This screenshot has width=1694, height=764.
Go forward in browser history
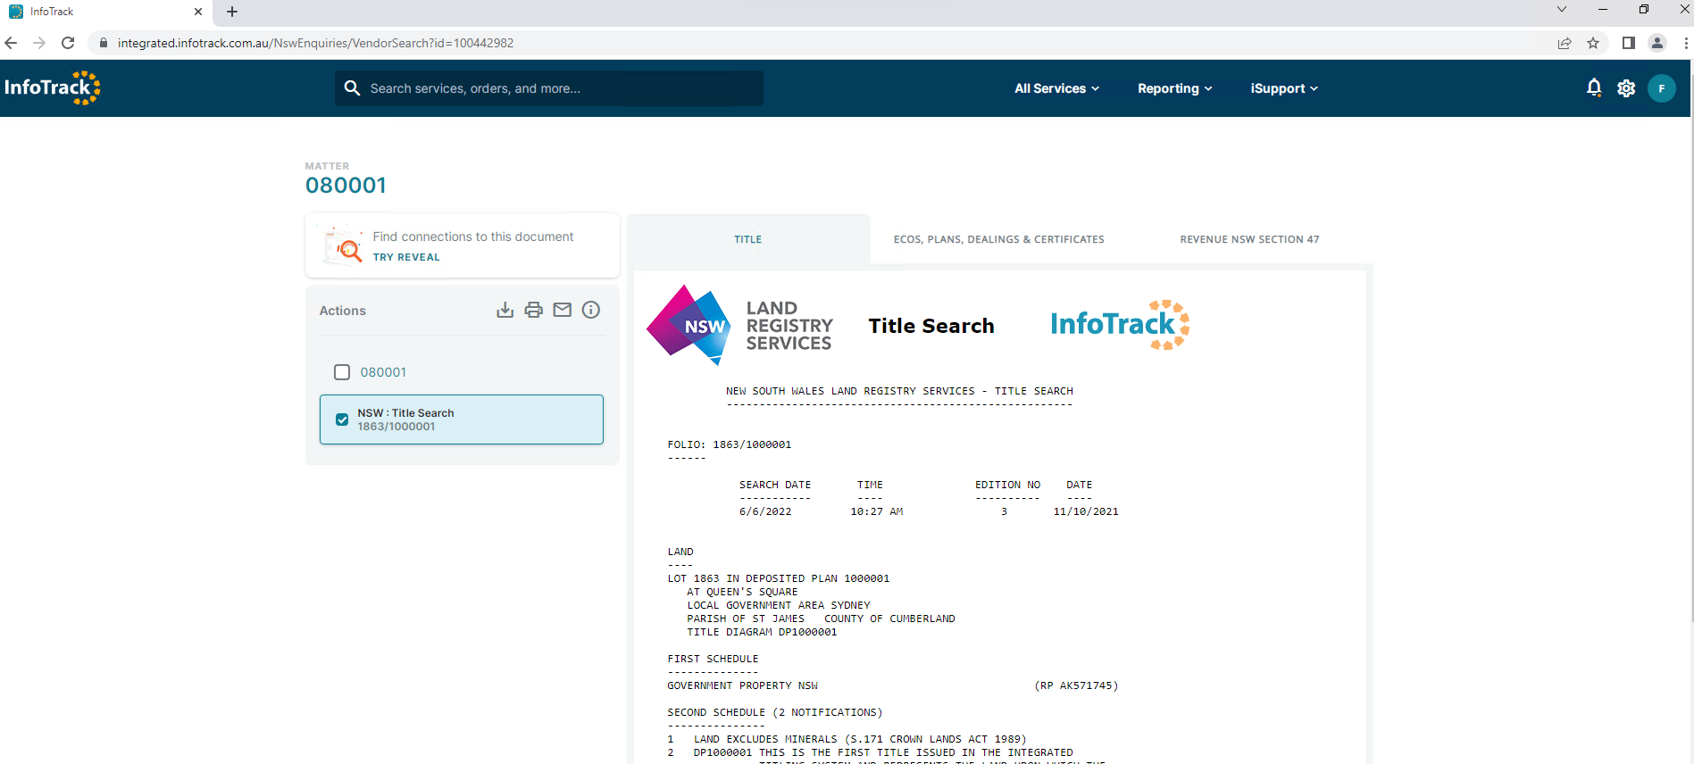tap(39, 43)
